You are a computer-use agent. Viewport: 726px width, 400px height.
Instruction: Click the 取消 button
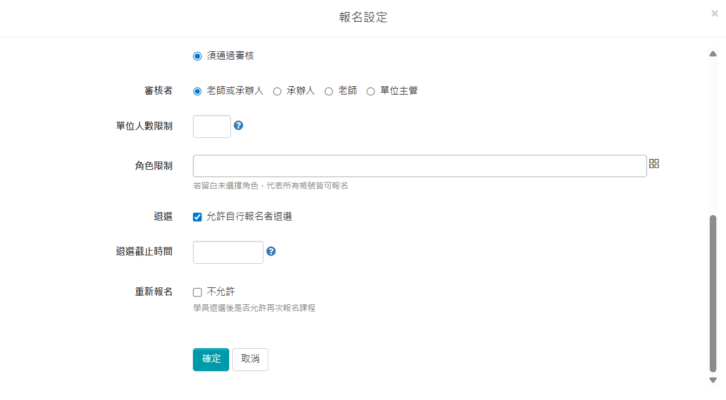pyautogui.click(x=250, y=359)
